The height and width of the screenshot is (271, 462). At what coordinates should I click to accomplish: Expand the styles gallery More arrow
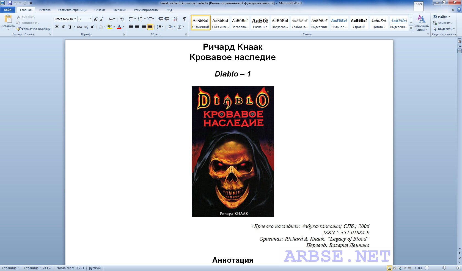[x=411, y=28]
